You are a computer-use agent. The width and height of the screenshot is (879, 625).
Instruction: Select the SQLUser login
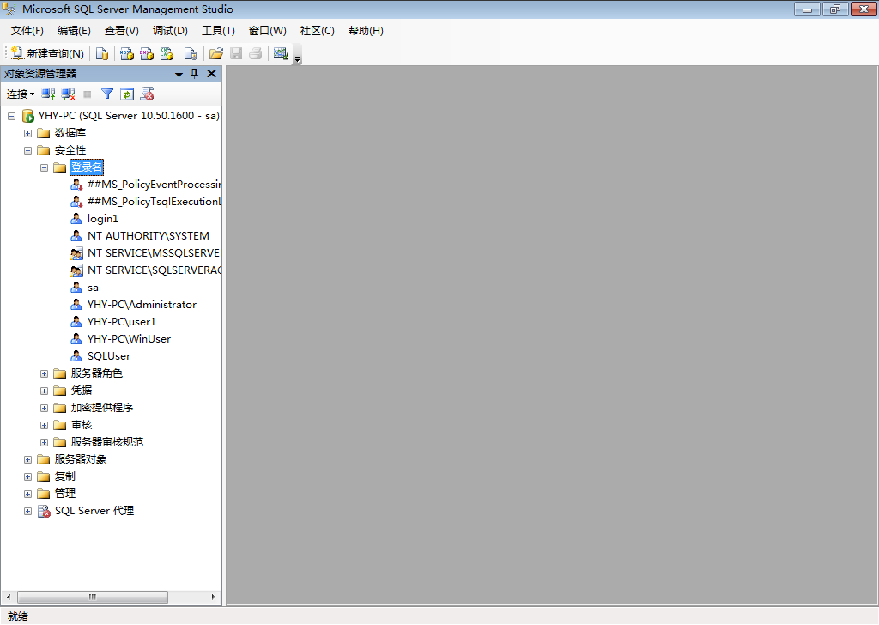(x=109, y=356)
